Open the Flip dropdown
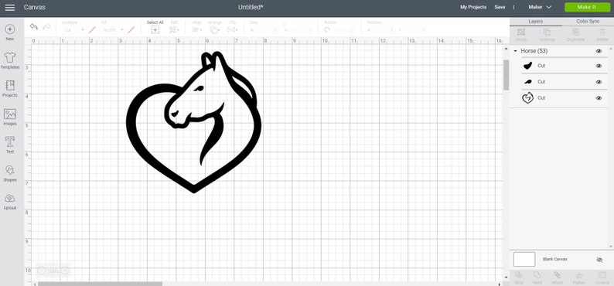This screenshot has height=286, width=614. (233, 29)
